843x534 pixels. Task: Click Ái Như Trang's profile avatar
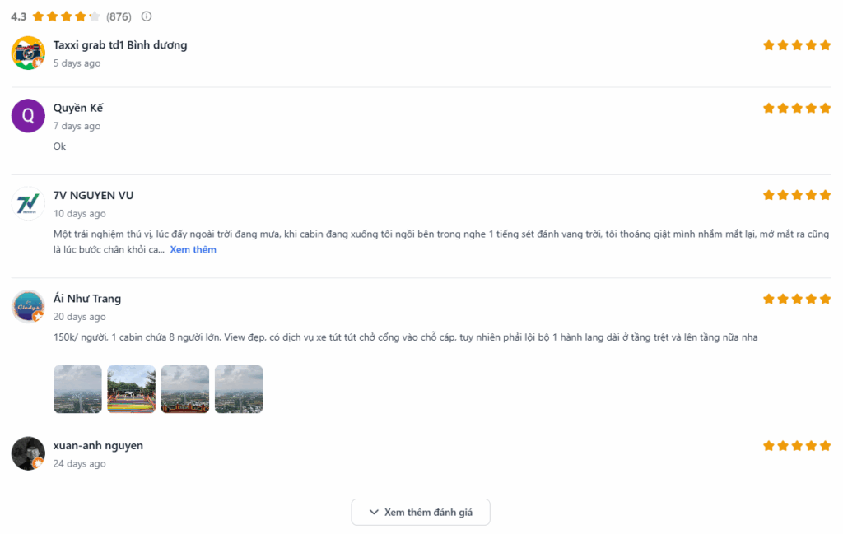tap(28, 306)
